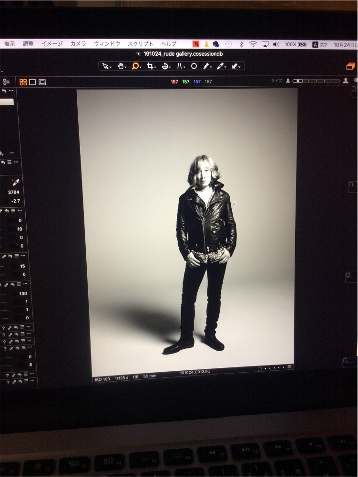Open the カメラ menu

pyautogui.click(x=78, y=44)
